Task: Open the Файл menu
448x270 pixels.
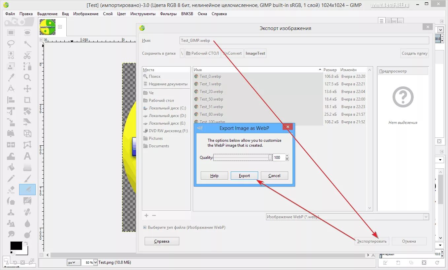Action: (10, 14)
